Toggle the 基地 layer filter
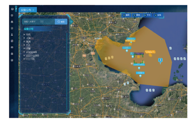 click(x=137, y=15)
